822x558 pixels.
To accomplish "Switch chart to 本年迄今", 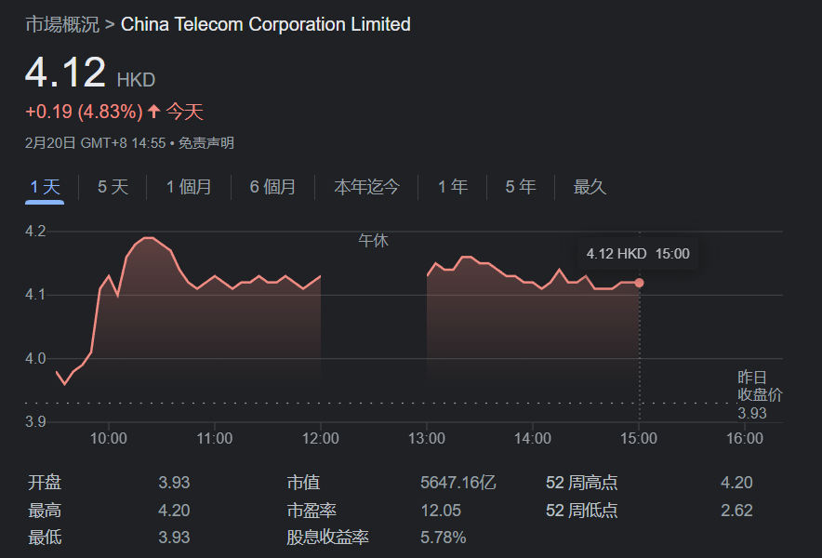I will click(x=366, y=187).
